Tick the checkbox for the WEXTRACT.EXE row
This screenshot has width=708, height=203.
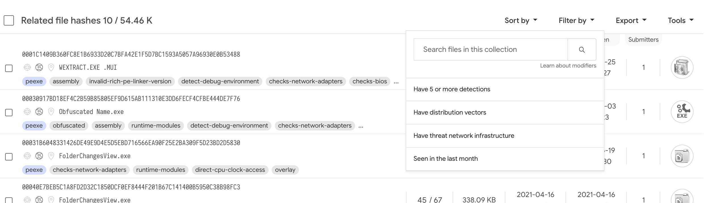[9, 68]
